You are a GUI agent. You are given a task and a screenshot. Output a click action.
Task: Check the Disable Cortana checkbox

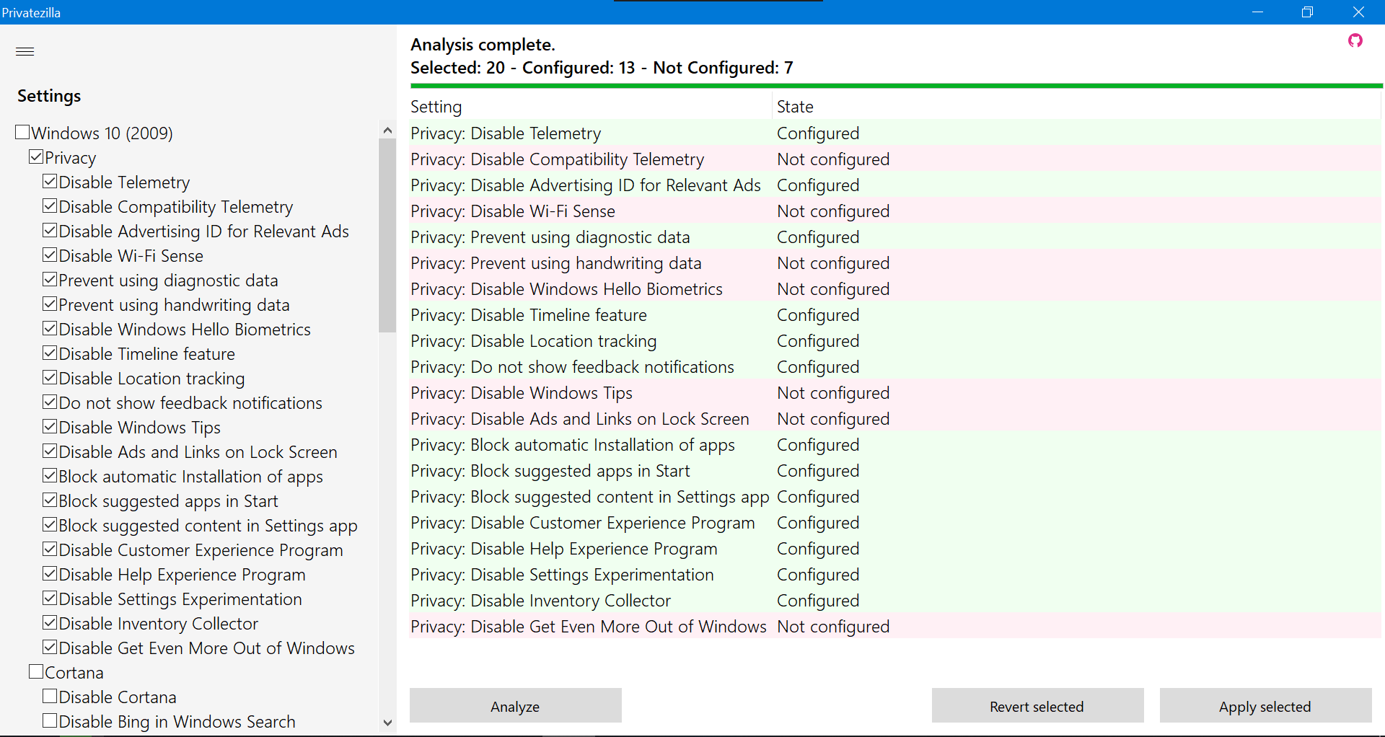pyautogui.click(x=50, y=696)
